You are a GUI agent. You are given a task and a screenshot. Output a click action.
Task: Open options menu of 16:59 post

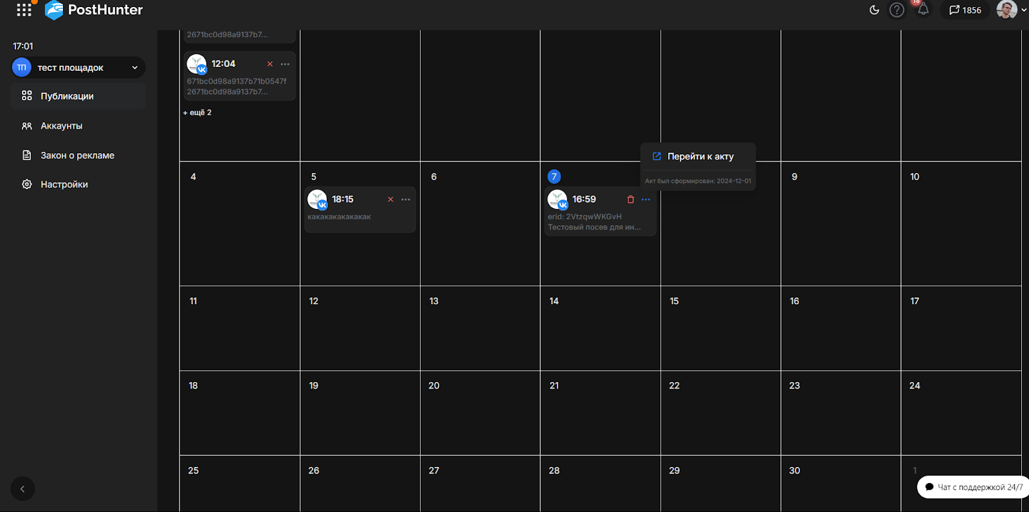pyautogui.click(x=646, y=199)
